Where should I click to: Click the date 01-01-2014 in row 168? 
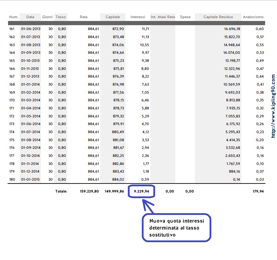pos(30,84)
